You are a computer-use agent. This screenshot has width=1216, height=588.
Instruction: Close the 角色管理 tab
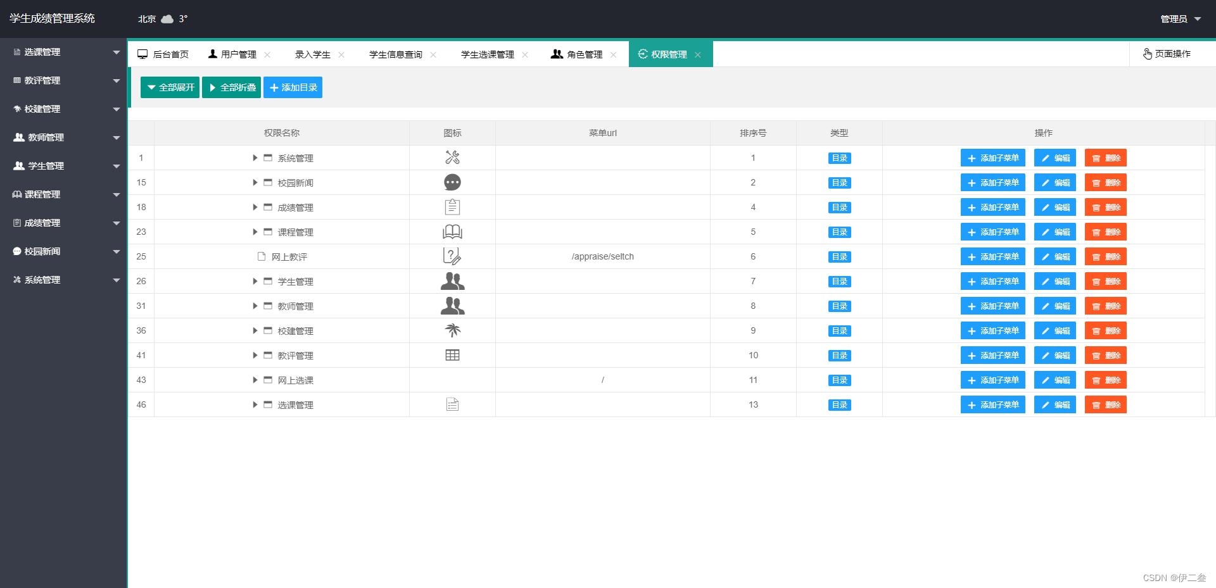tap(613, 54)
